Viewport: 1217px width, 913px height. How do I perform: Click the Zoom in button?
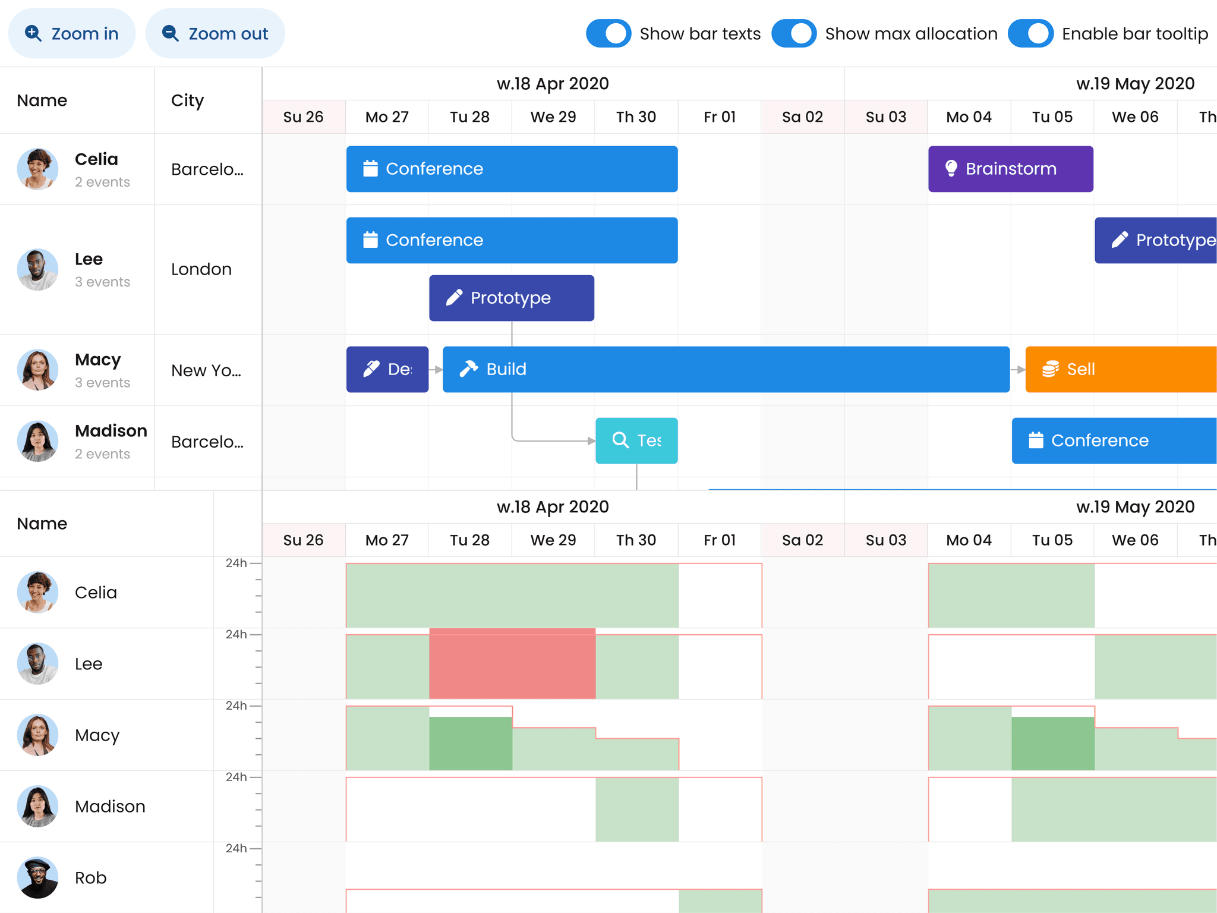71,33
